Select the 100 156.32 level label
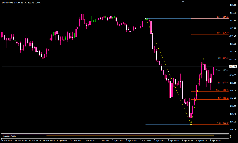 223,123
